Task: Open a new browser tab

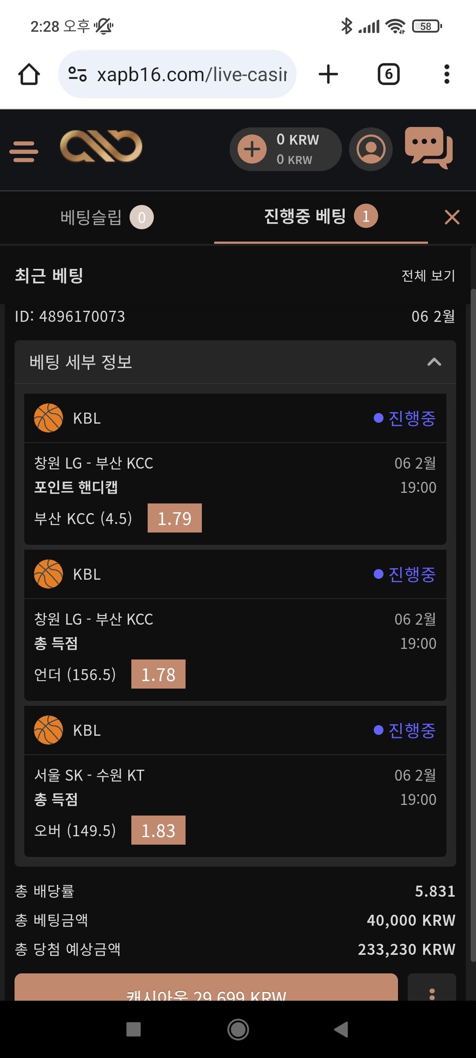Action: [x=328, y=74]
